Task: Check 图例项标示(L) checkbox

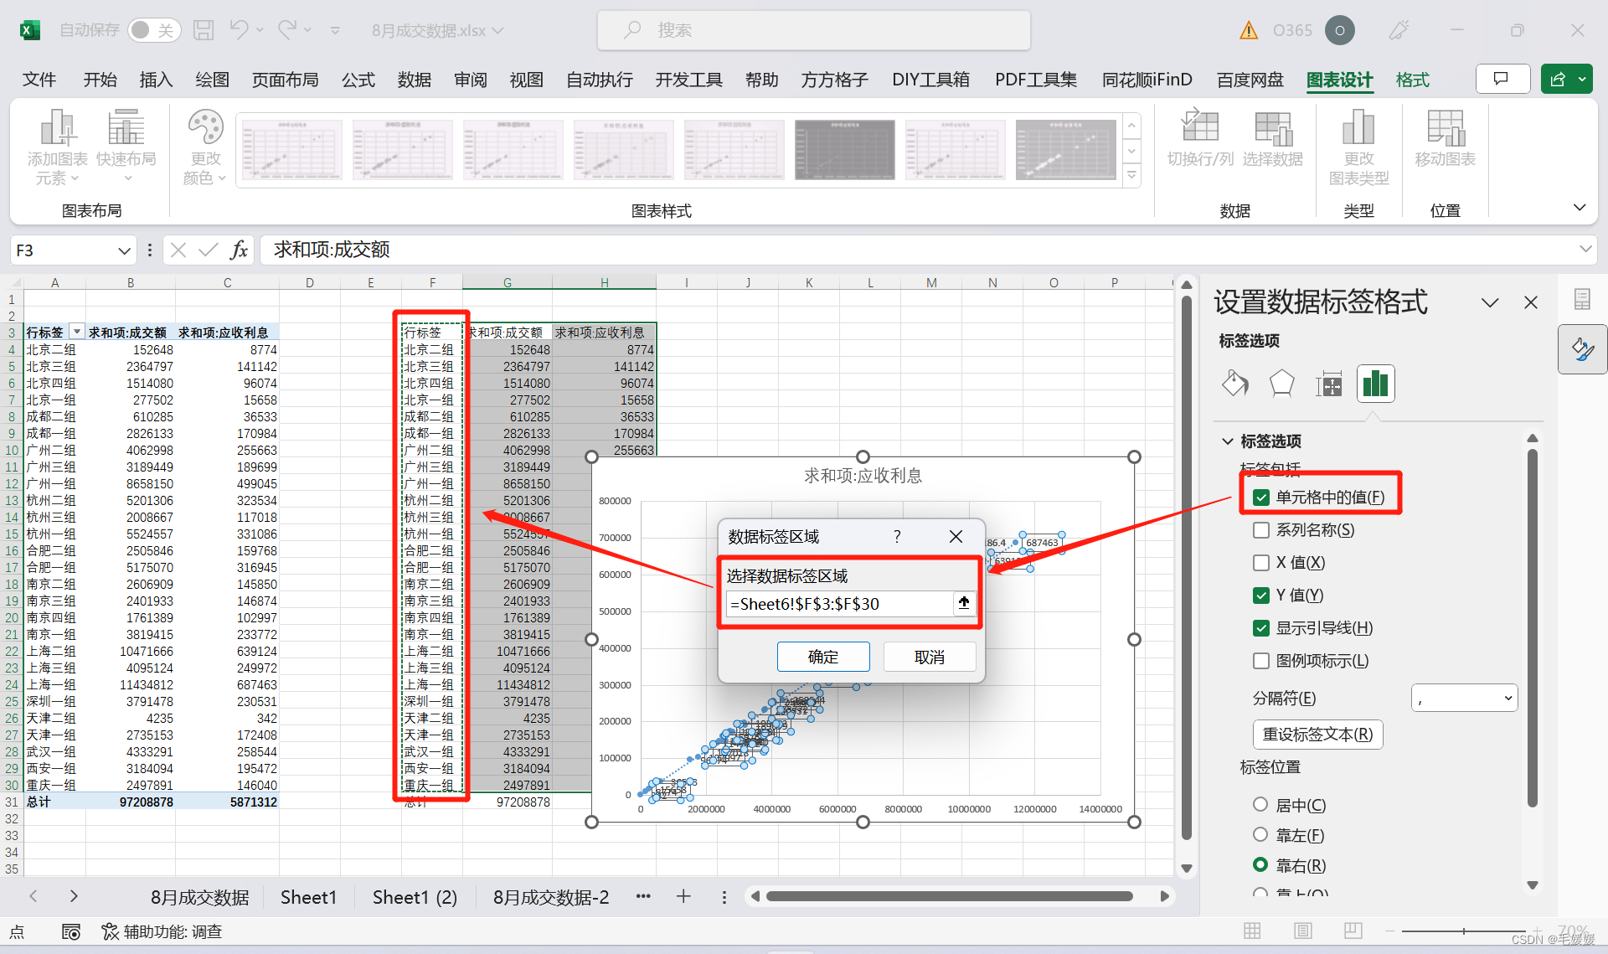Action: pyautogui.click(x=1261, y=661)
